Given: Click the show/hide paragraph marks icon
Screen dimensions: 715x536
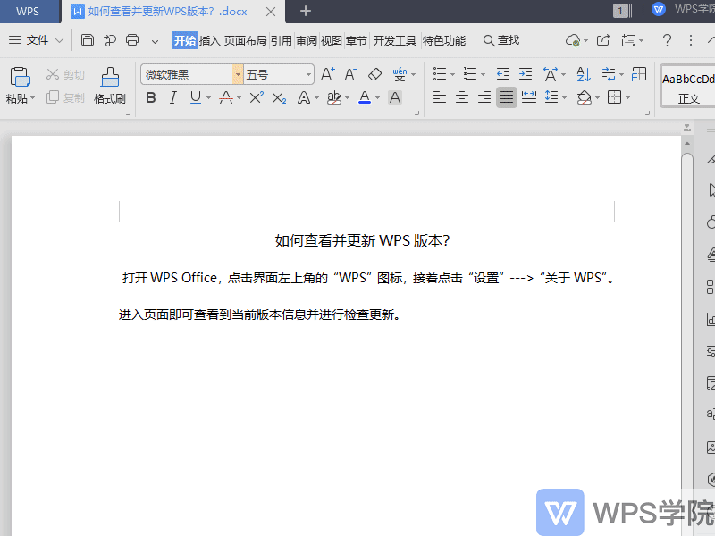Looking at the screenshot, I should click(x=609, y=74).
